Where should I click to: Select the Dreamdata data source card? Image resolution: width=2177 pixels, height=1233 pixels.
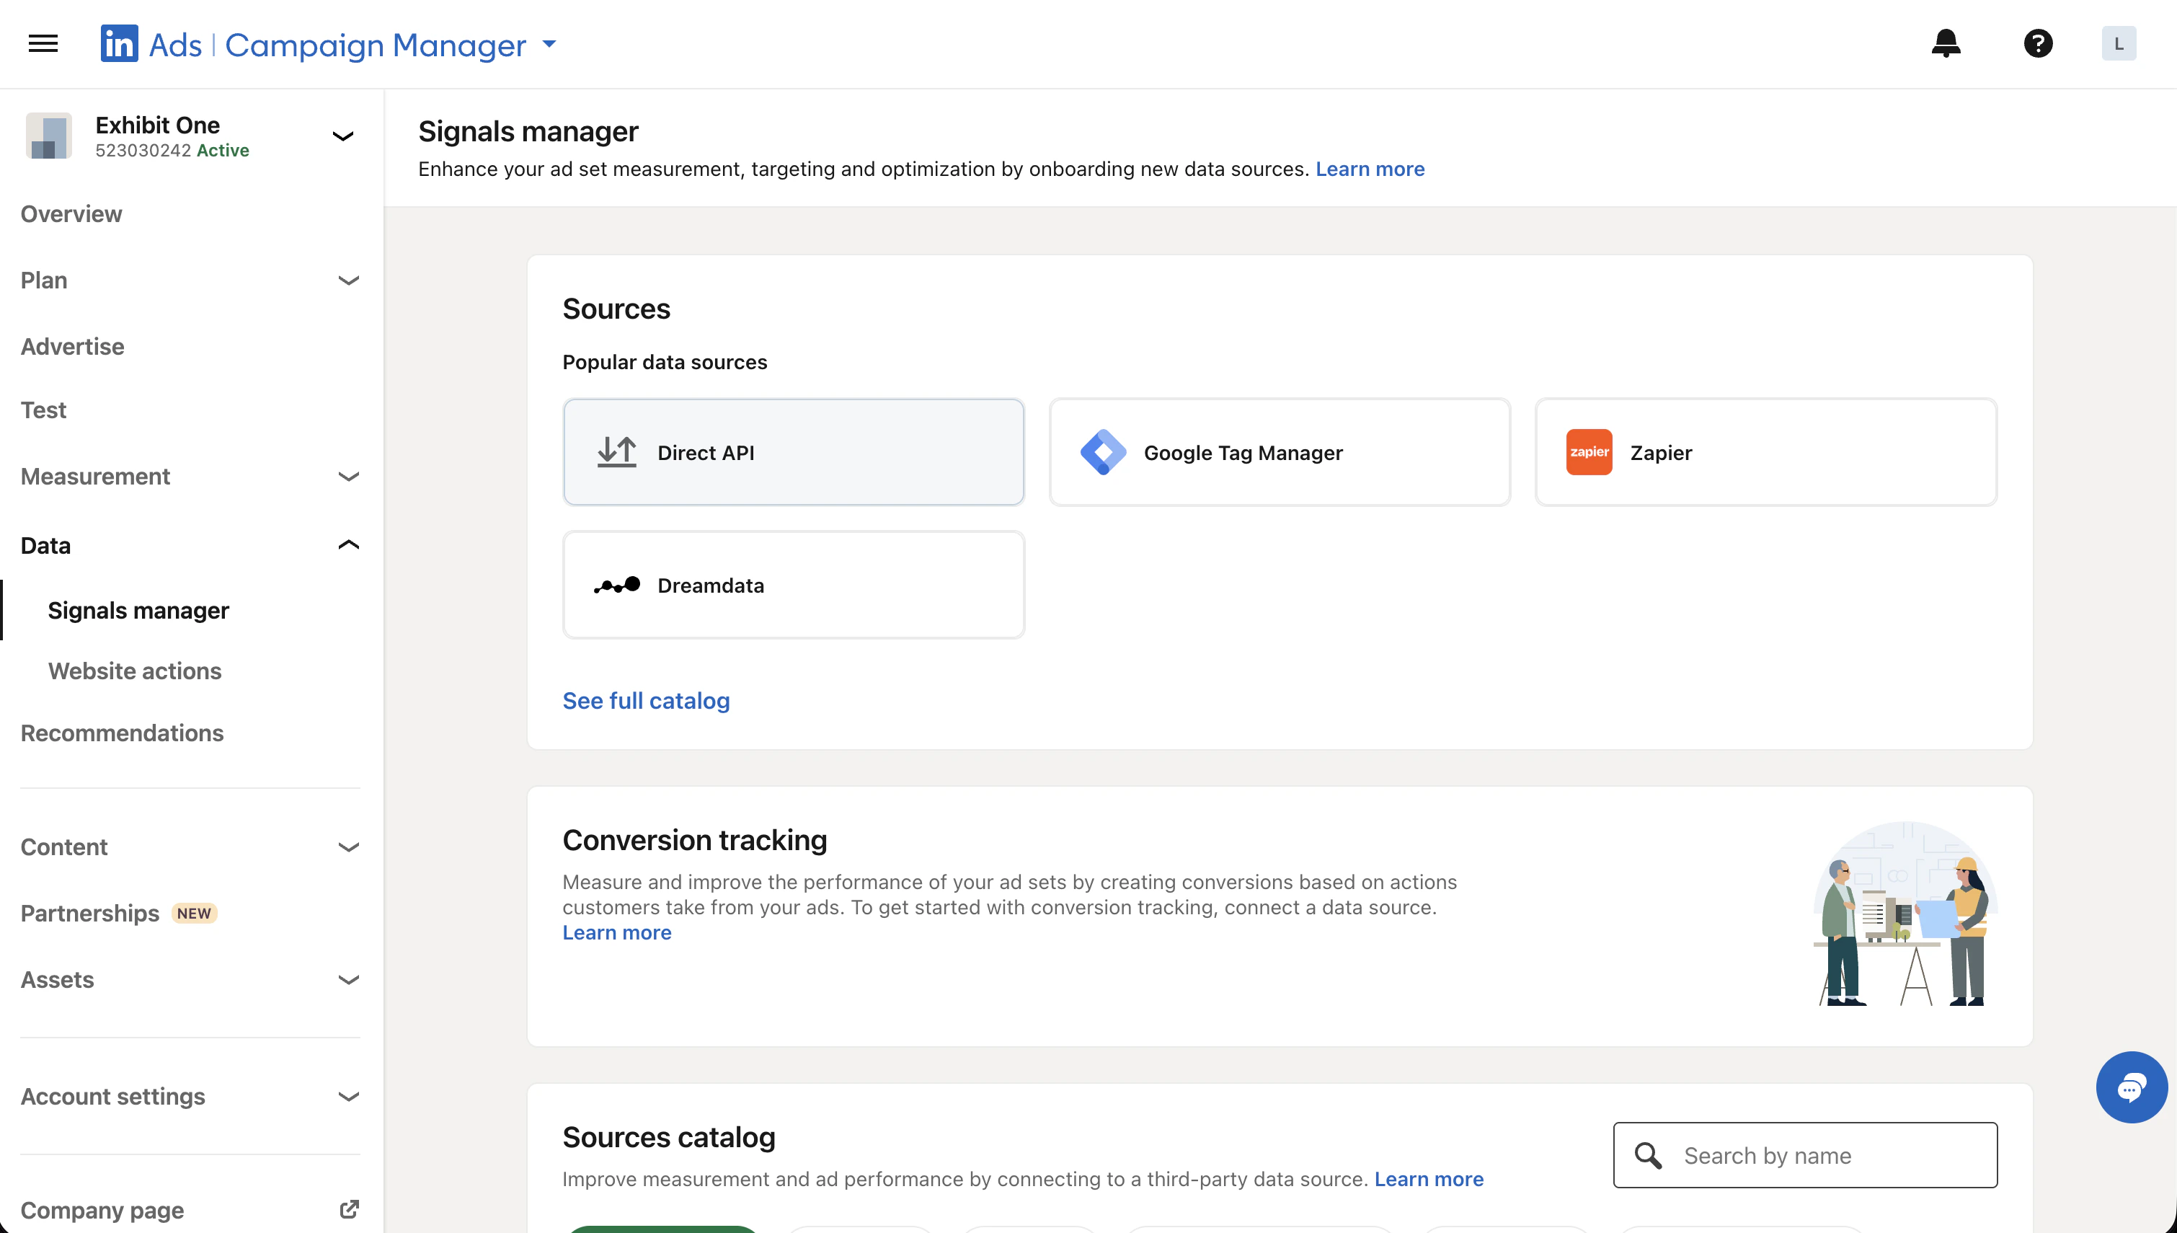[793, 584]
